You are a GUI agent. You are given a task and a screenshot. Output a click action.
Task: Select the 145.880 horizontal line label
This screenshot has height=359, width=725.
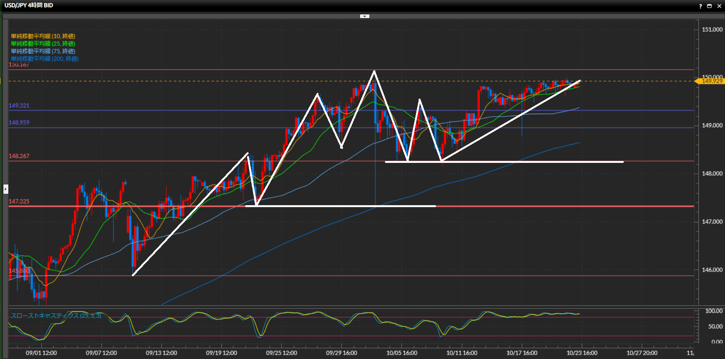19,271
